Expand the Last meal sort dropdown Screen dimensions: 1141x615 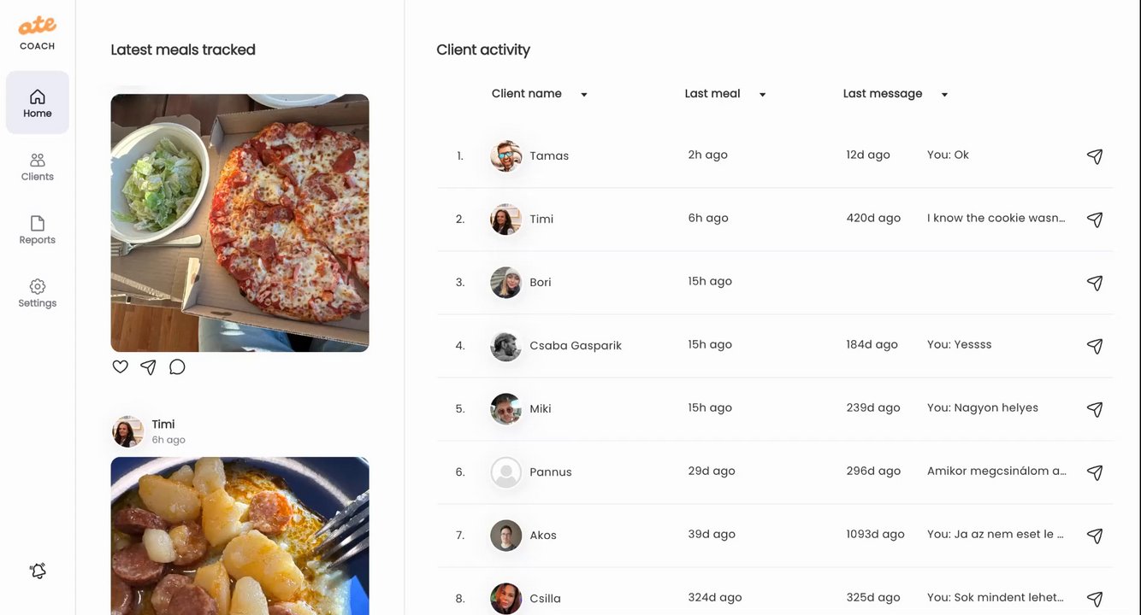tap(762, 95)
